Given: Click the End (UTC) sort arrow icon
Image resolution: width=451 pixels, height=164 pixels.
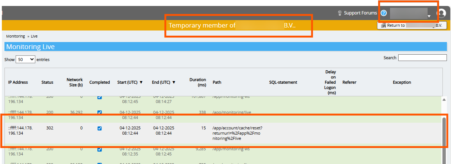Looking at the screenshot, I should click(173, 82).
